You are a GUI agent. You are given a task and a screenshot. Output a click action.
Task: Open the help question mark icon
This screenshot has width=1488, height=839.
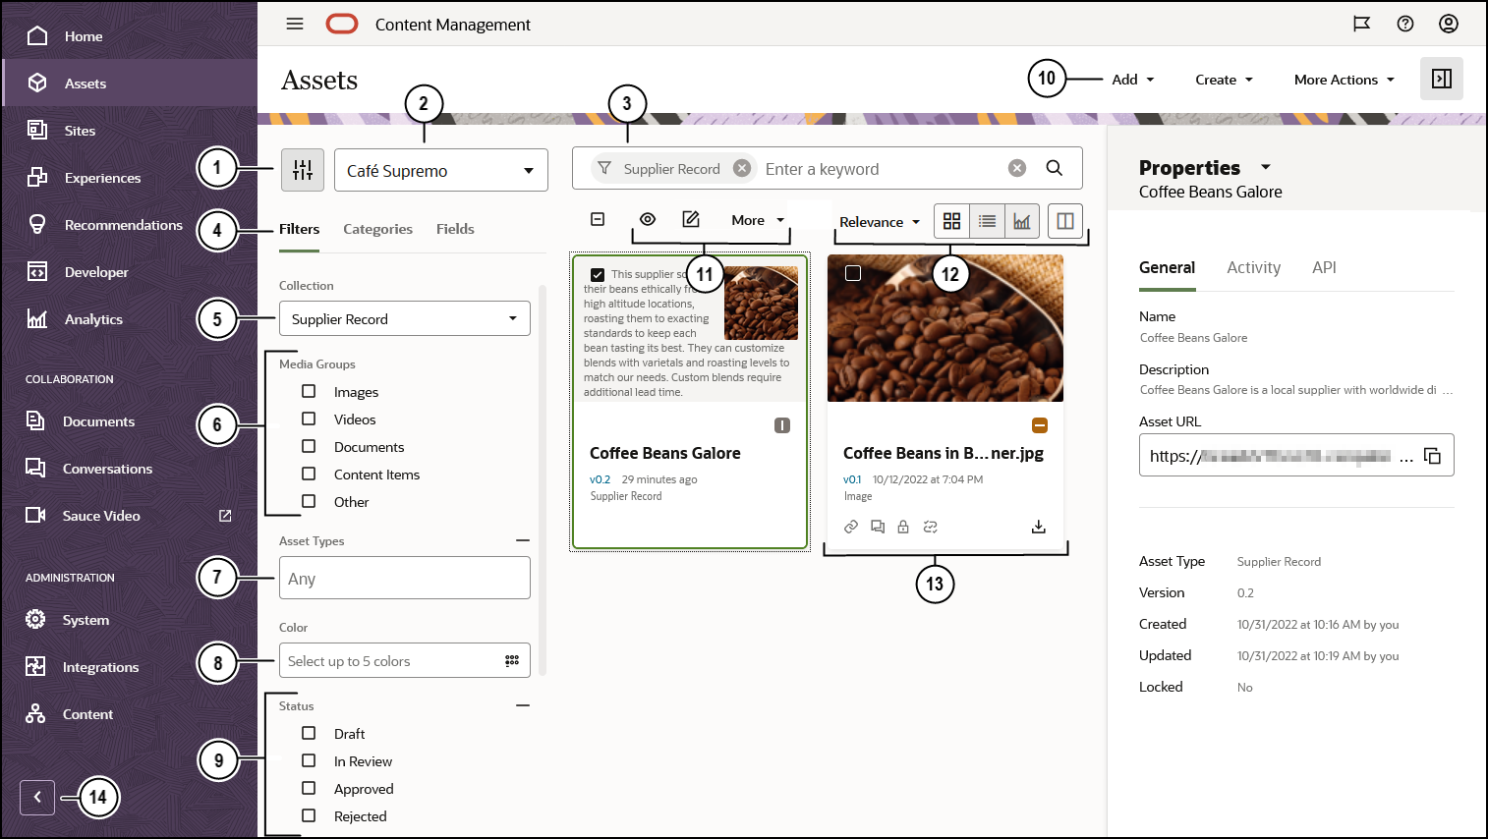pyautogui.click(x=1405, y=24)
